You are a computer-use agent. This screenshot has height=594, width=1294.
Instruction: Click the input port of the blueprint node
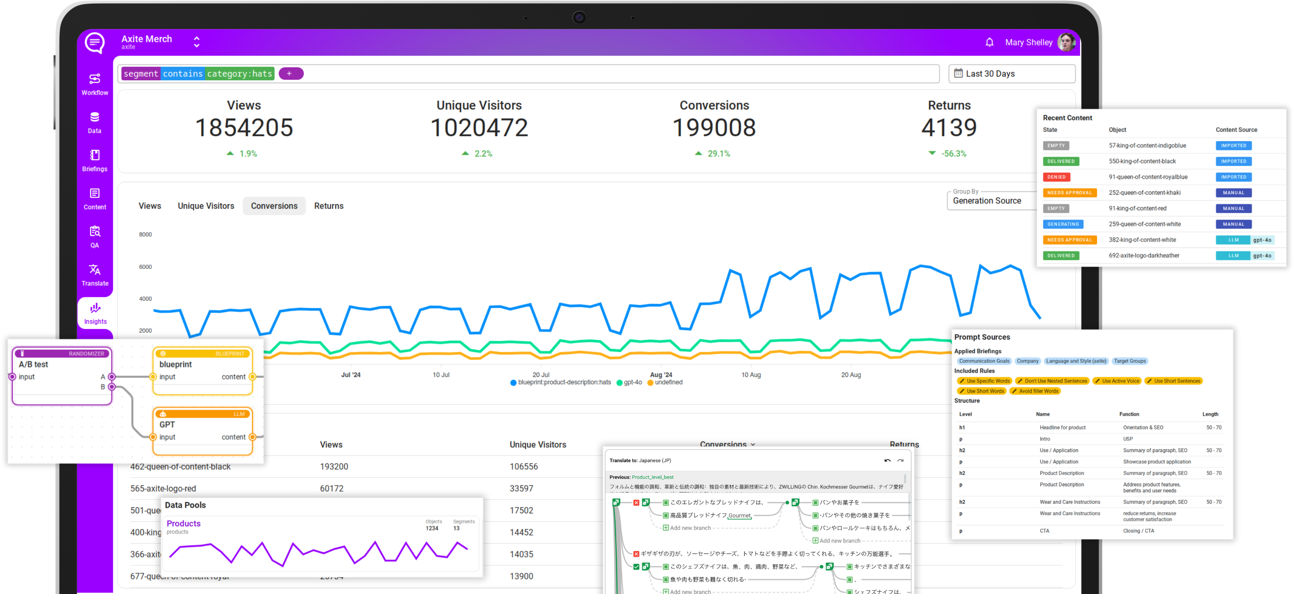(153, 377)
